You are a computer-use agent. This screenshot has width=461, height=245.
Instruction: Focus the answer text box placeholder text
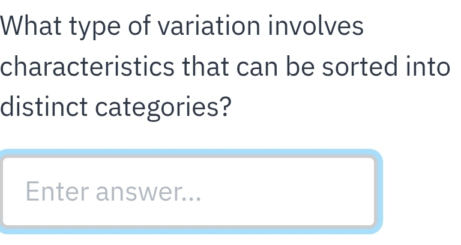click(113, 192)
